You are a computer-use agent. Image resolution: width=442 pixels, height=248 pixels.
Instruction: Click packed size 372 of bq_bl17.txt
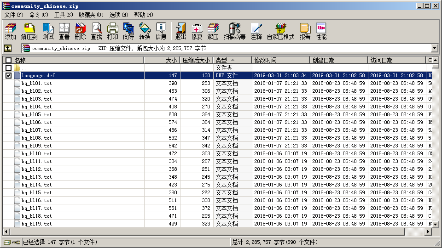click(x=206, y=209)
